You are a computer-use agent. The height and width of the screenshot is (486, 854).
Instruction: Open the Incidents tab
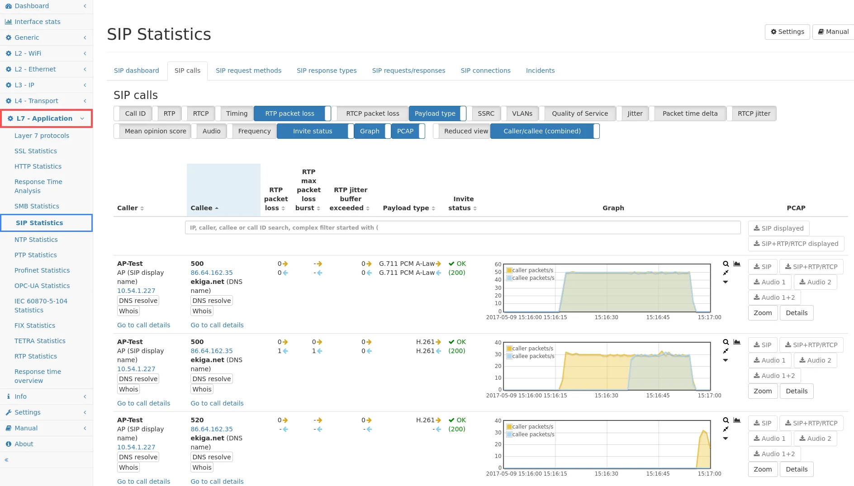tap(540, 71)
